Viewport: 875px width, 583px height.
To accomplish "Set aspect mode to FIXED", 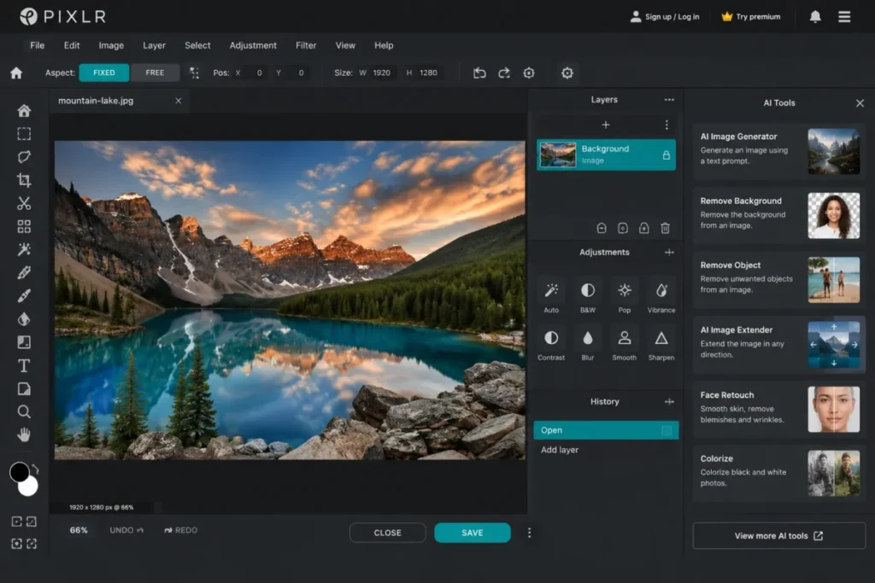I will point(103,73).
